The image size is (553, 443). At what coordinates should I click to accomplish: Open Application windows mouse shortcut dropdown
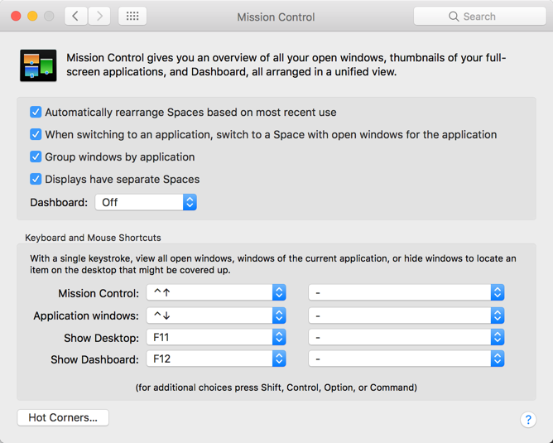[406, 315]
